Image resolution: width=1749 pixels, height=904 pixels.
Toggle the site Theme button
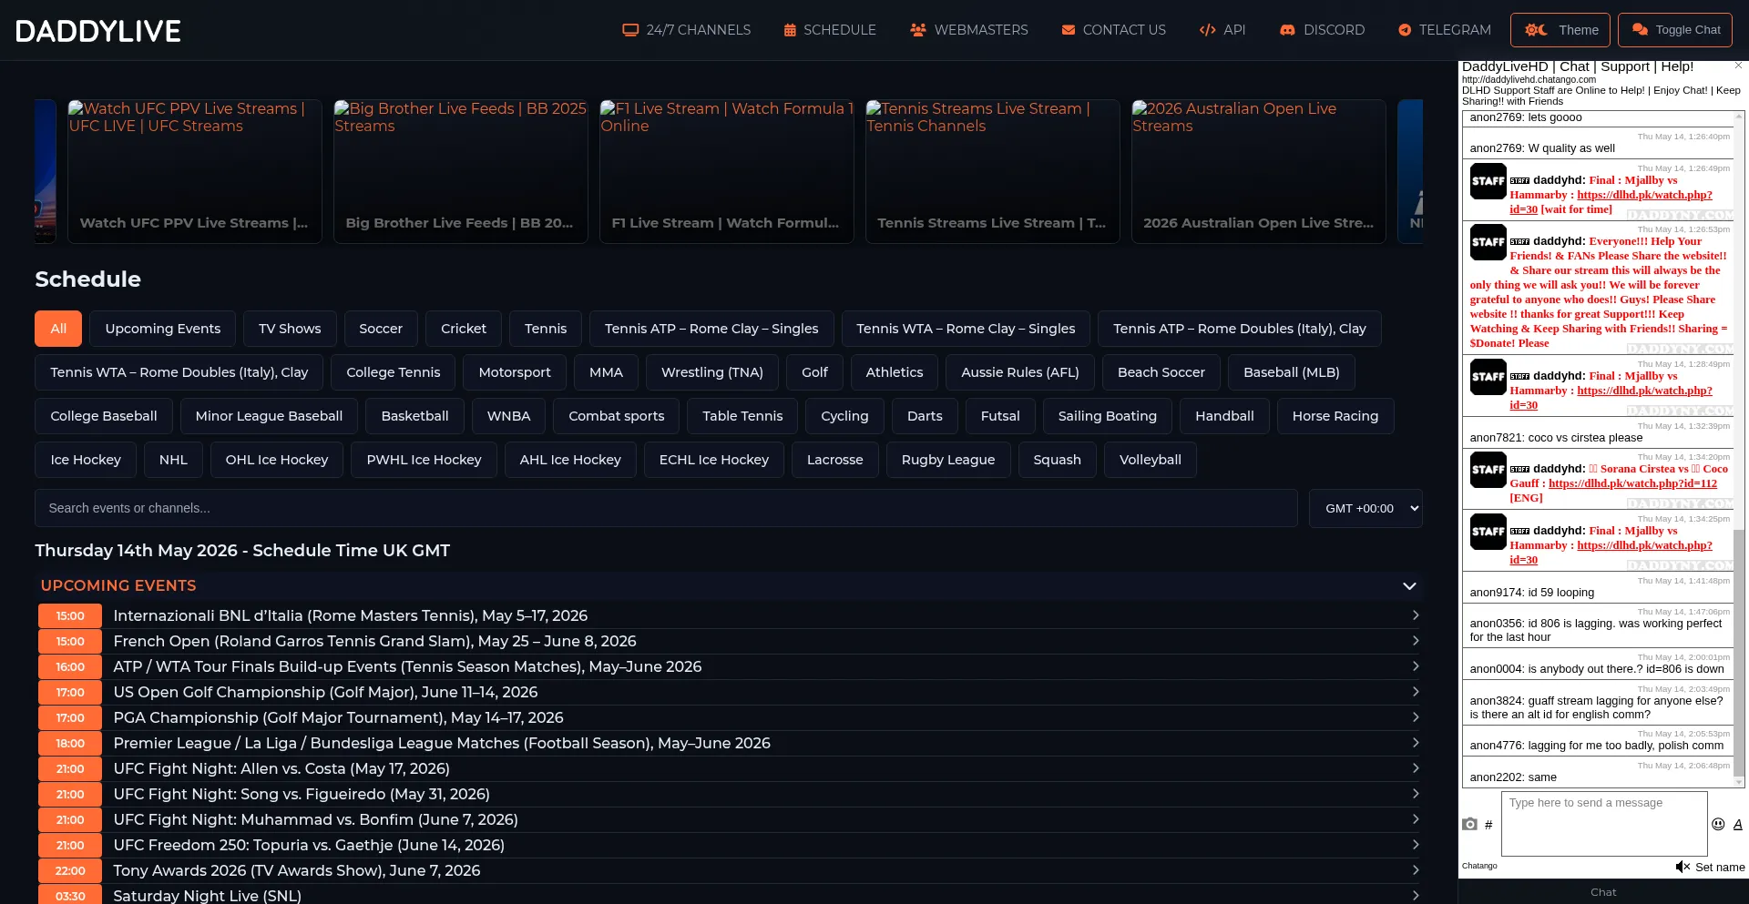click(x=1560, y=30)
